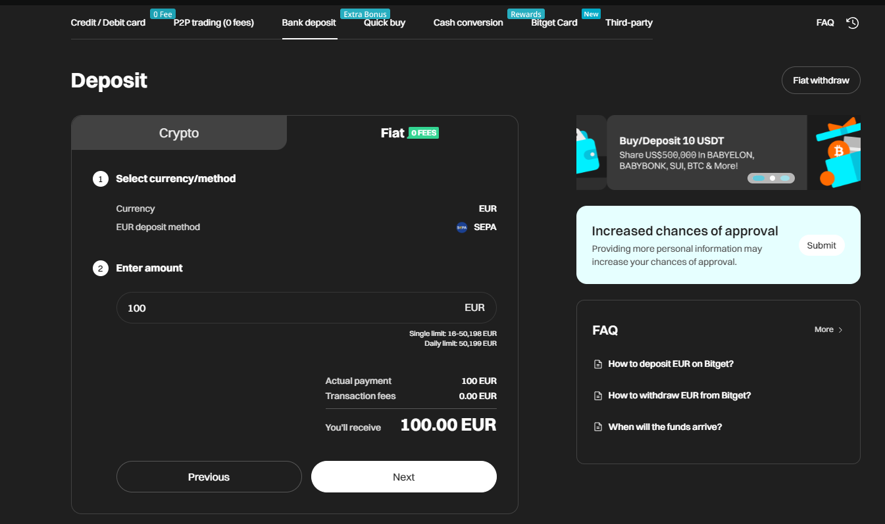Click 'Actual payment' label
Screen dimensions: 885x524
(x=358, y=381)
